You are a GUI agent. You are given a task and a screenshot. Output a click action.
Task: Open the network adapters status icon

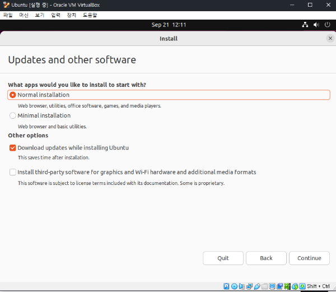(249, 286)
